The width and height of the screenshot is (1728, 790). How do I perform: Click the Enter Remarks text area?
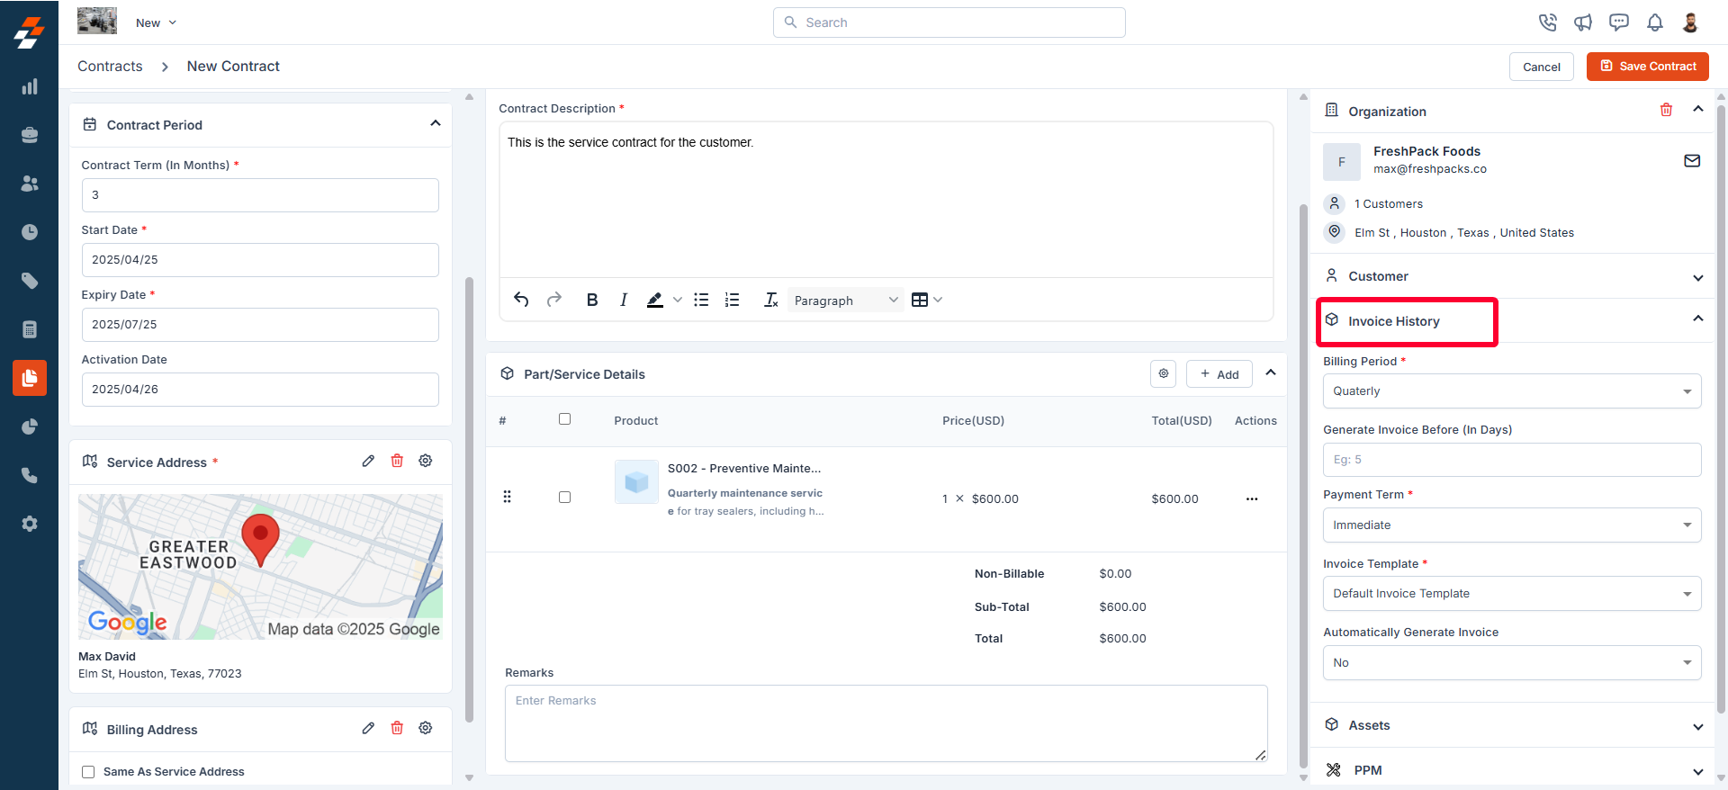click(886, 723)
